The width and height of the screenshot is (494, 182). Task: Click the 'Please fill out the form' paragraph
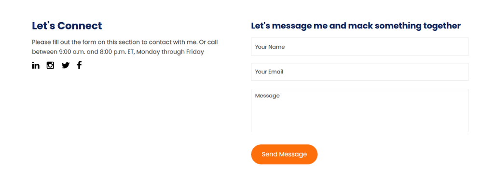click(125, 47)
